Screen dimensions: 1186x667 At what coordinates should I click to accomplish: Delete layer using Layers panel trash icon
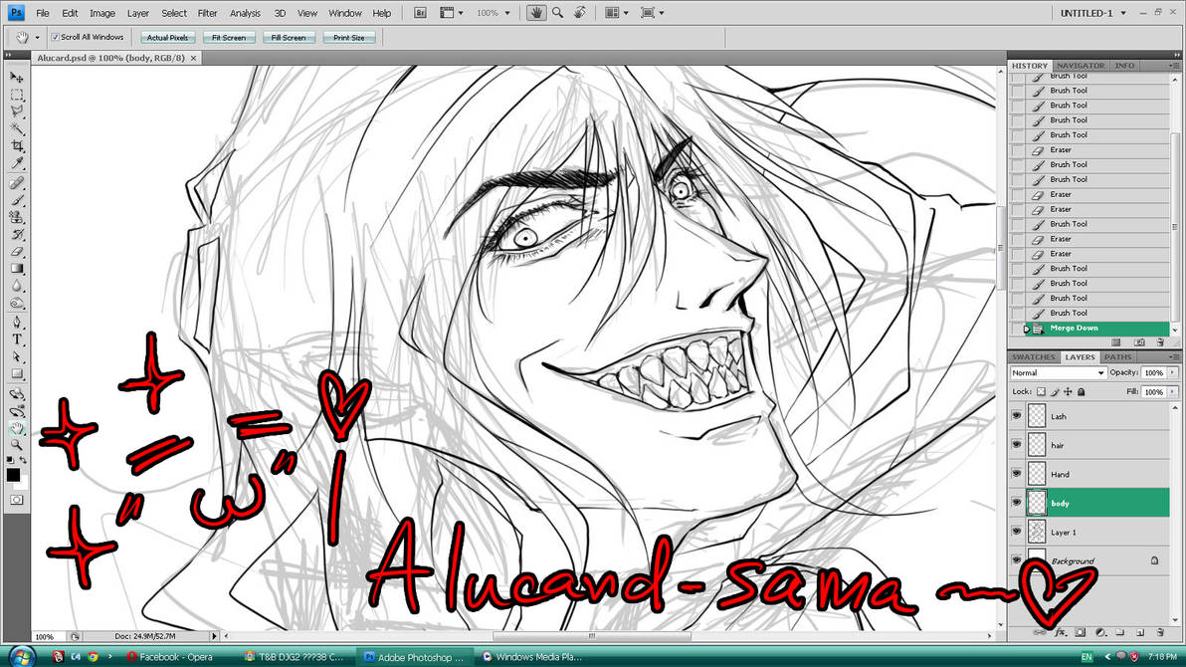click(1160, 632)
